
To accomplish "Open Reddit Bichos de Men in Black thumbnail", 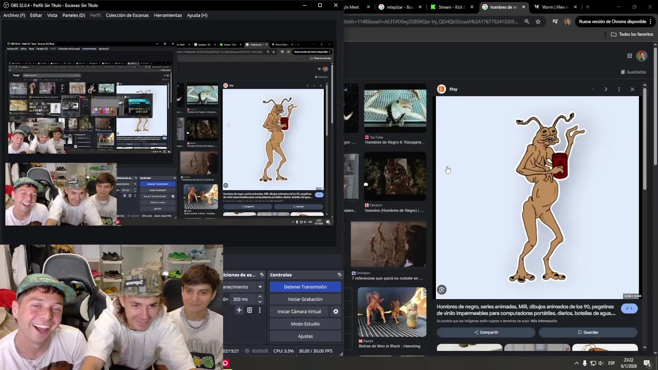I will point(392,311).
